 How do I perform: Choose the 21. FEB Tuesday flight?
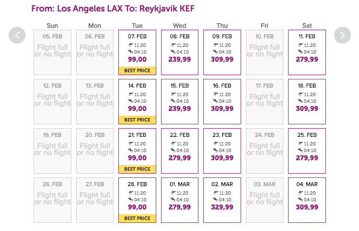(x=137, y=151)
